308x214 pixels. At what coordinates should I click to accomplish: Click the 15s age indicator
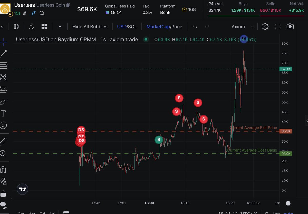17,13
